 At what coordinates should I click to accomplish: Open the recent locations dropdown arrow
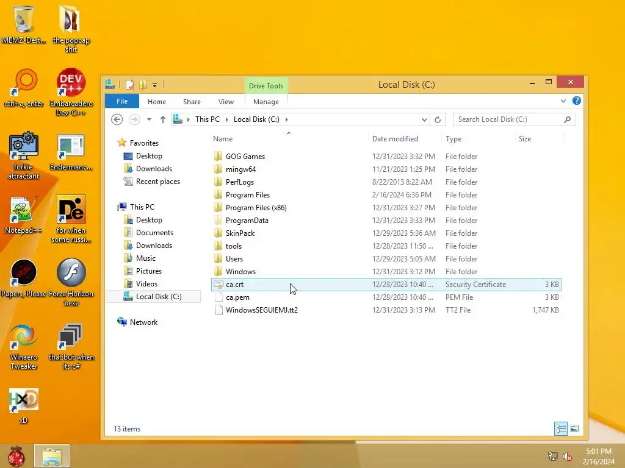(149, 119)
